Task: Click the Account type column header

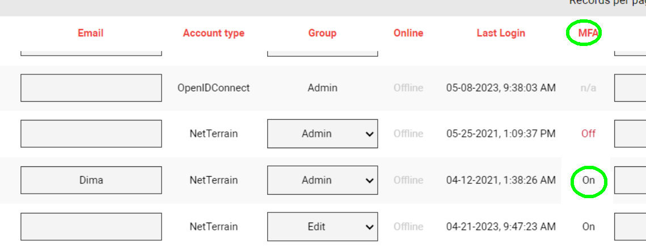Action: point(213,33)
